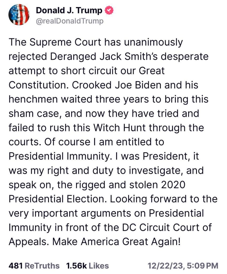Viewport: 227px width, 274px height.
Task: View the 481 ReTruths list
Action: click(x=34, y=265)
